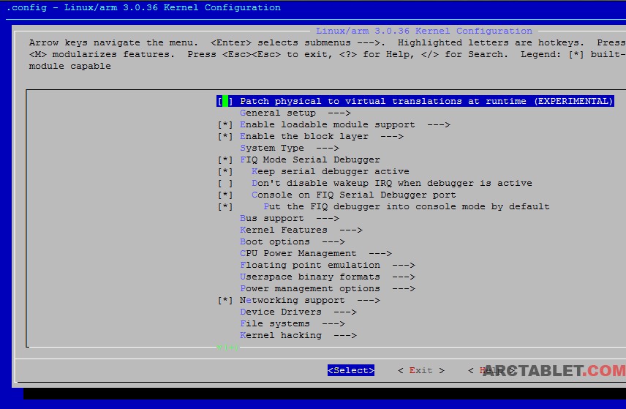The width and height of the screenshot is (626, 409).
Task: Select the General setup menu entry
Action: [278, 113]
